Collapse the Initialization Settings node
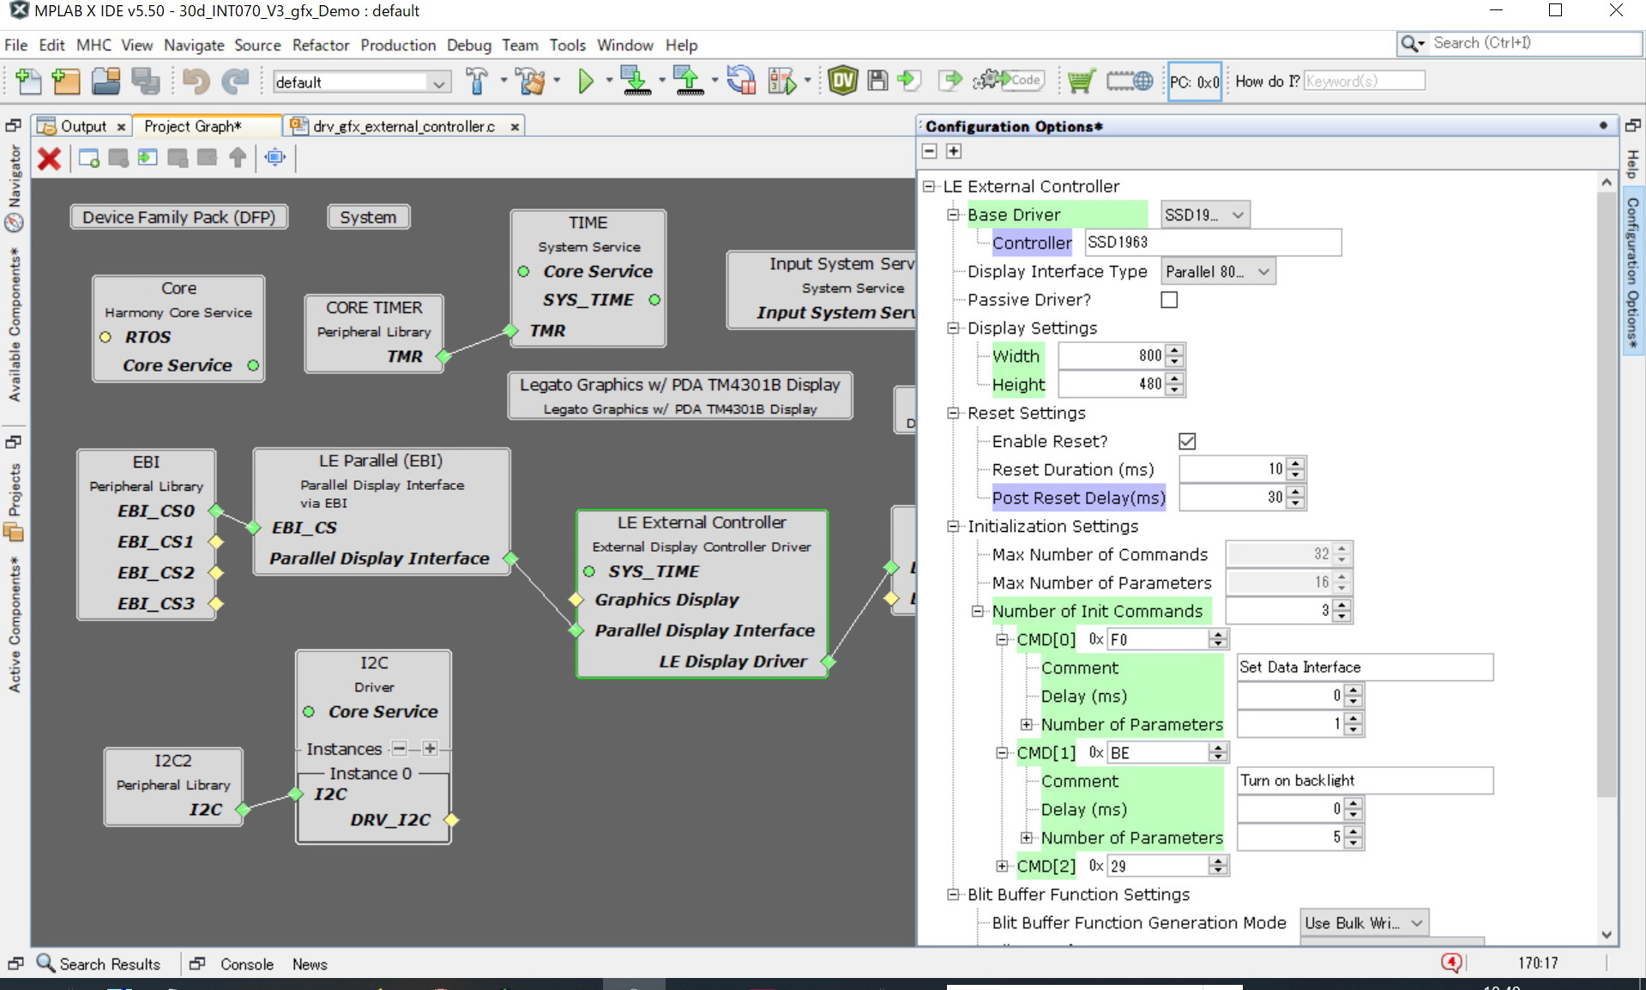Screen dimensions: 1646x990 952,526
